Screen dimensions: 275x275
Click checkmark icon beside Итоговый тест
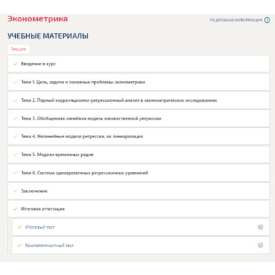click(20, 227)
